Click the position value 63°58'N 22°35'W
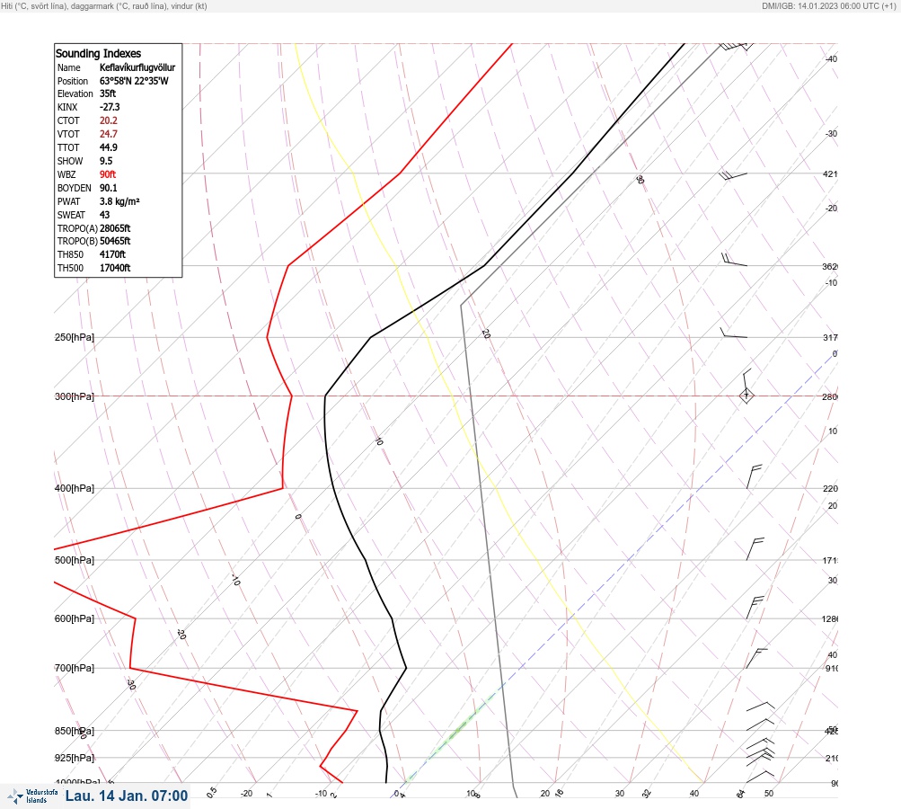 (x=134, y=81)
